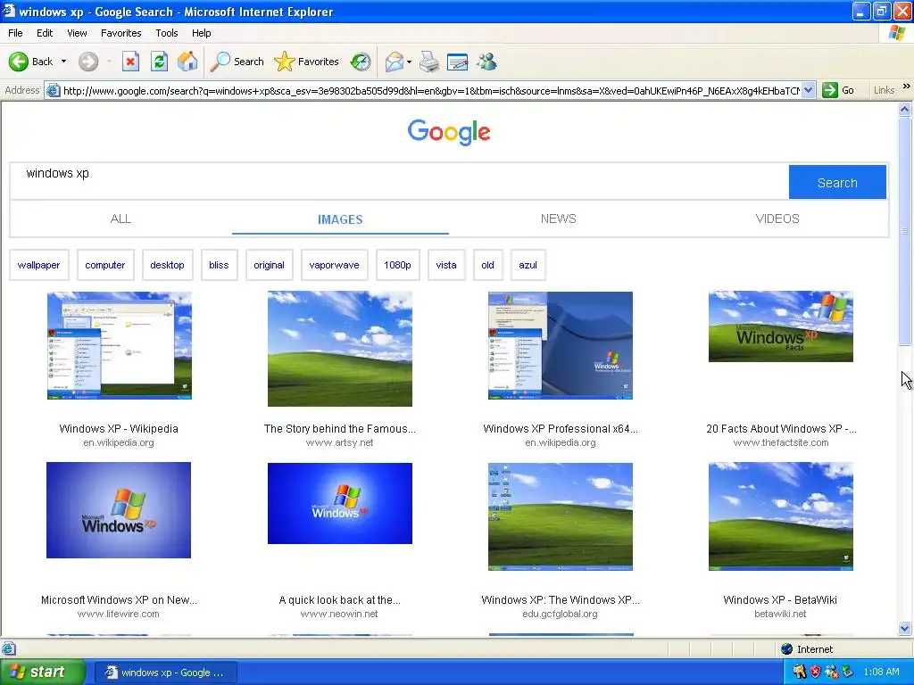Expand the address bar dropdown arrow
The width and height of the screenshot is (914, 685).
click(808, 90)
